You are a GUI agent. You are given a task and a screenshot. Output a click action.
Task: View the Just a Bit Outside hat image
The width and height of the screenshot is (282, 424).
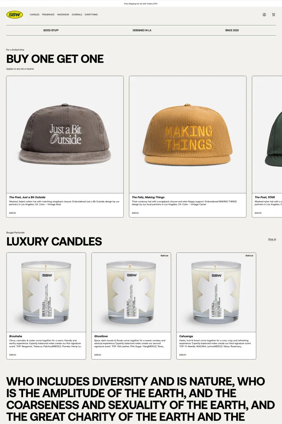(65, 135)
